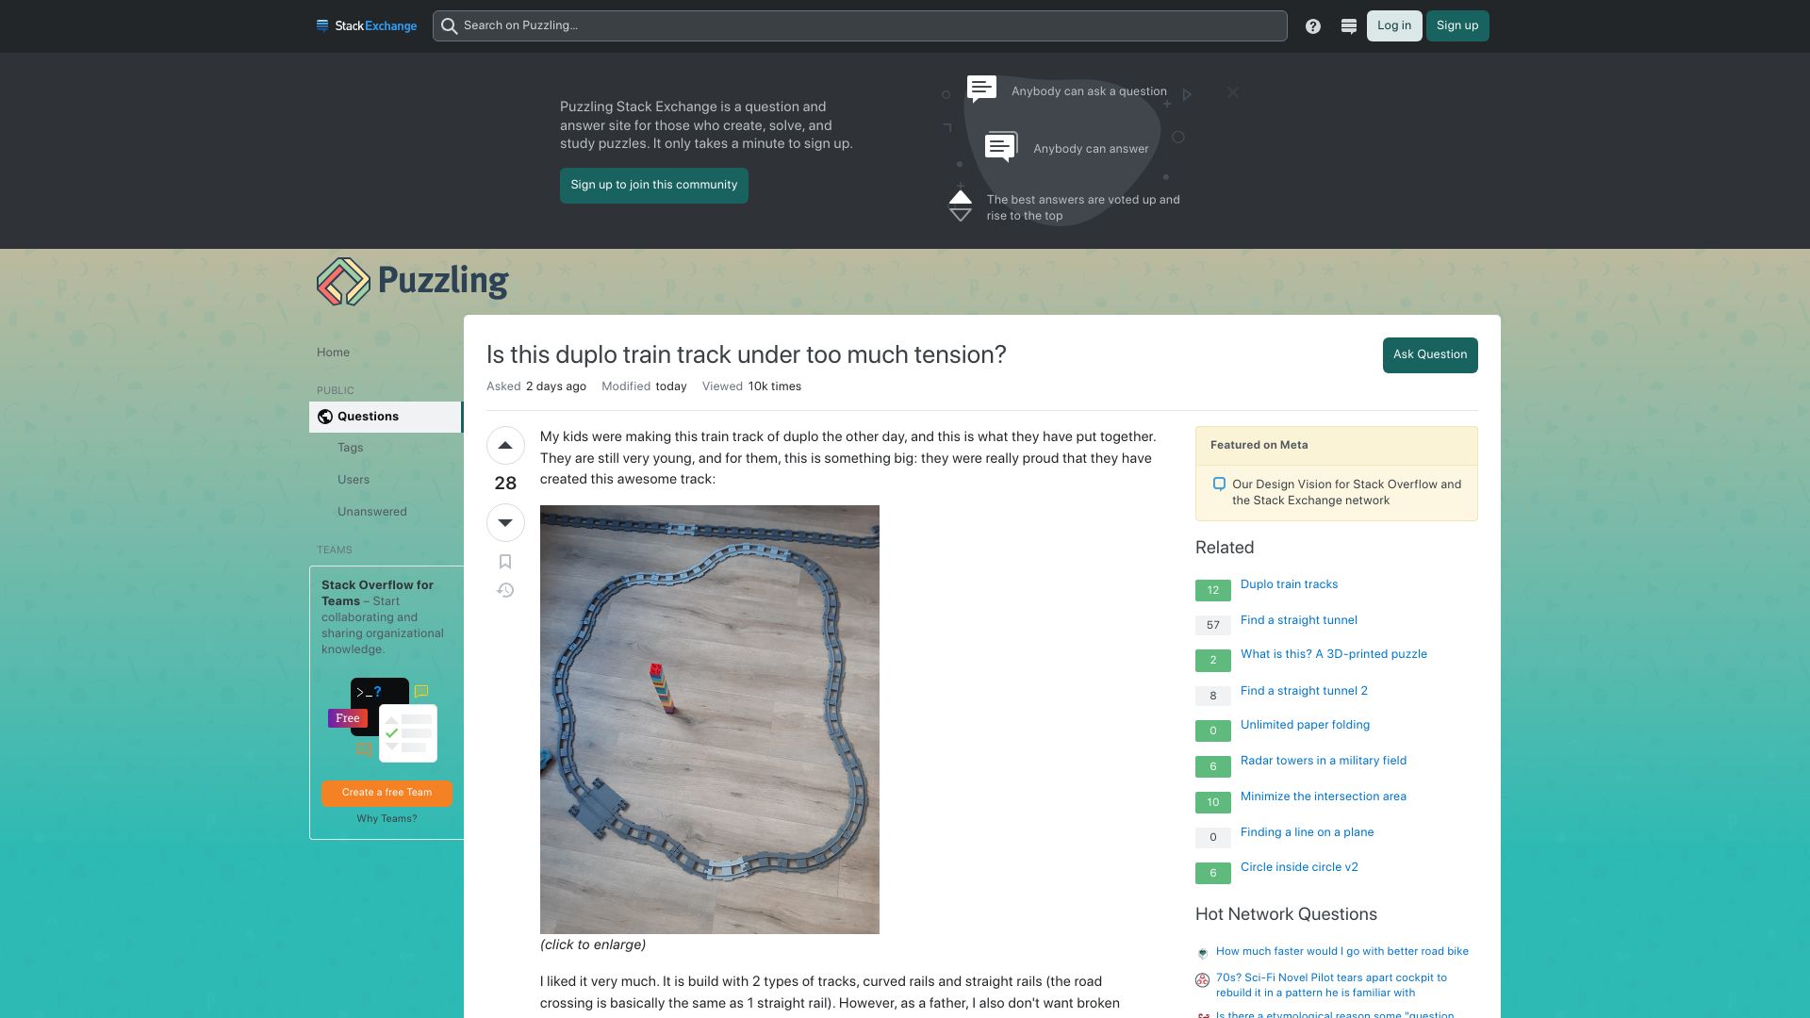Open How much faster with better road bike
1810x1018 pixels.
[x=1341, y=952]
